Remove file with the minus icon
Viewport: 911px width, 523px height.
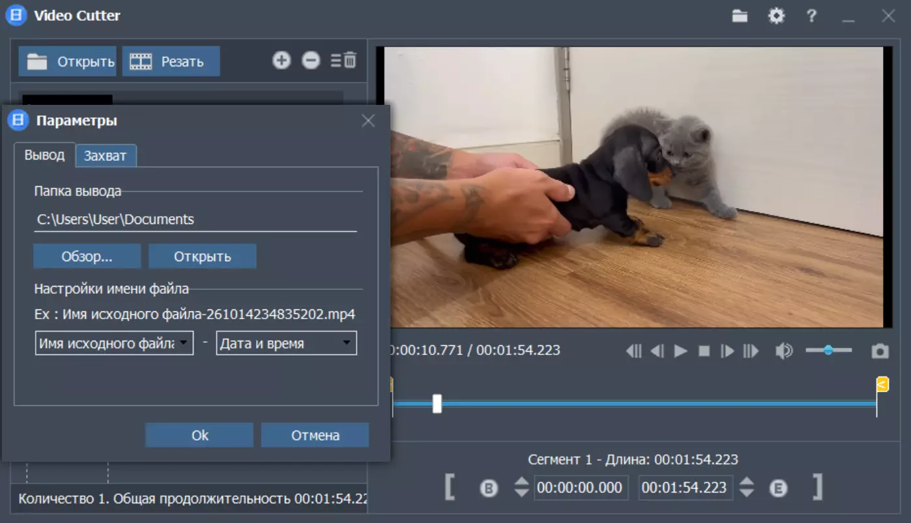click(311, 61)
